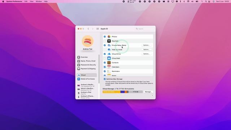Toggle the iCloud Drive checkbox
The height and width of the screenshot is (130, 231).
(x=105, y=54)
